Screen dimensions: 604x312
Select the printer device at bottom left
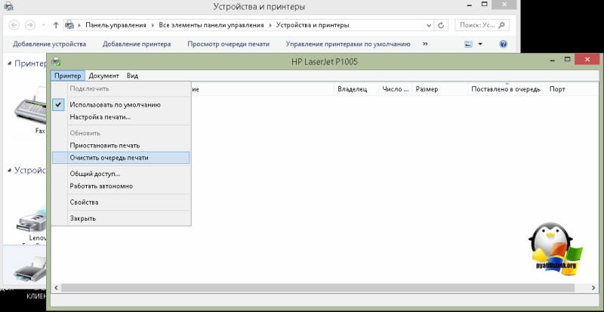click(x=29, y=268)
